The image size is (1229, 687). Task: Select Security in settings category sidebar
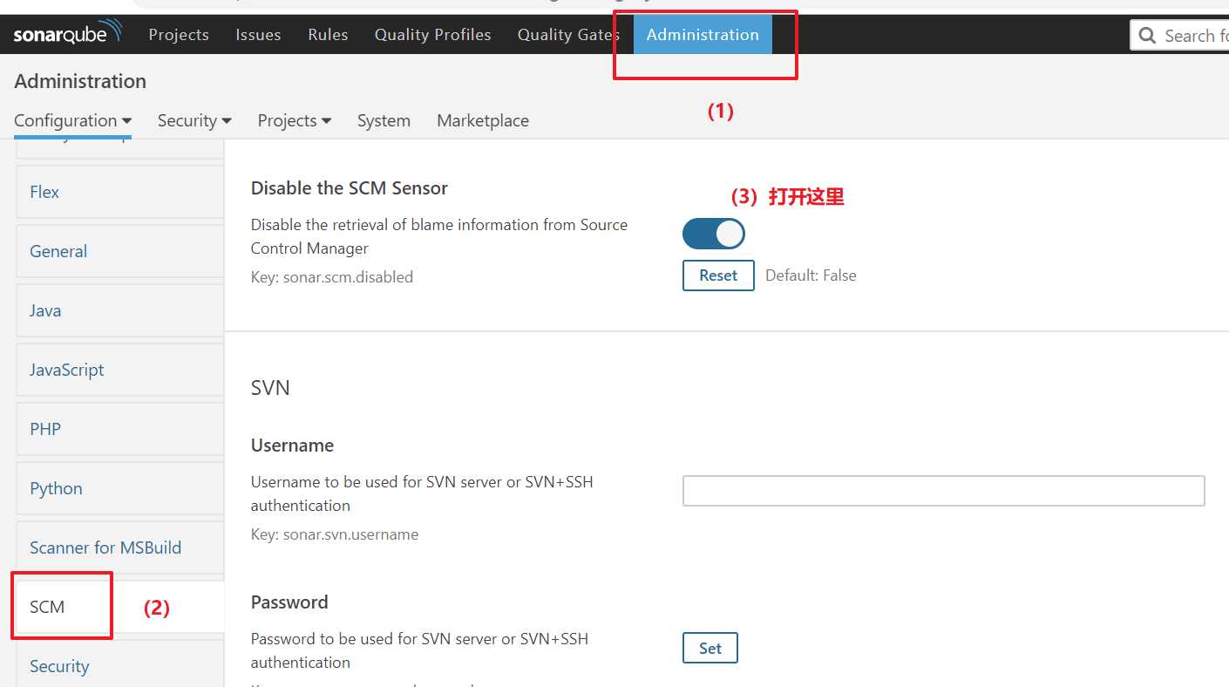[120, 664]
